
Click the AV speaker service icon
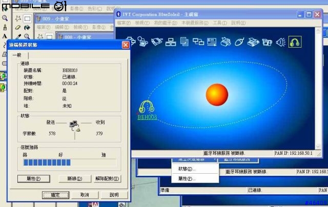281,42
